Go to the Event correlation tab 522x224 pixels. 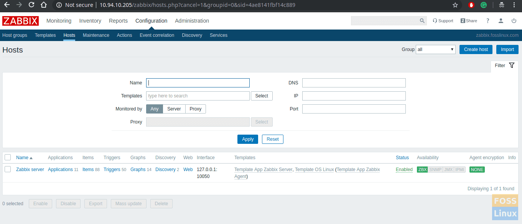pyautogui.click(x=157, y=35)
